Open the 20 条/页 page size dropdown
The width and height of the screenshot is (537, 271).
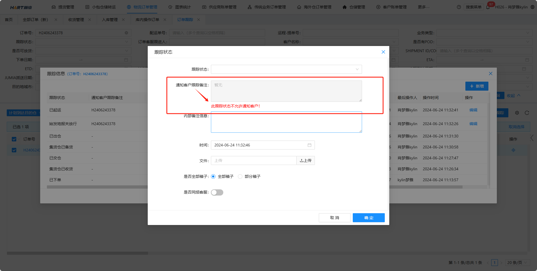517,263
